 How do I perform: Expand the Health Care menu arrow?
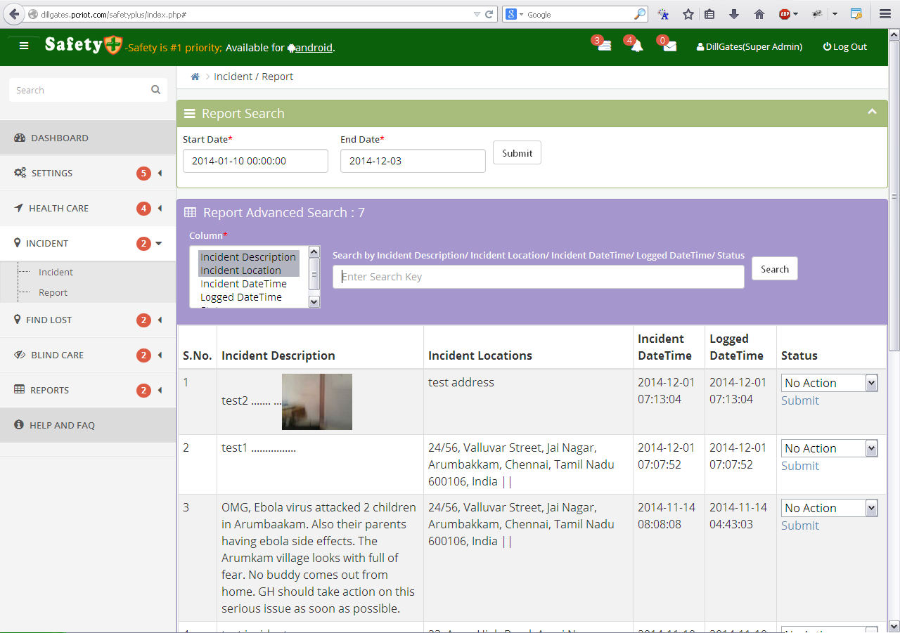pos(160,208)
